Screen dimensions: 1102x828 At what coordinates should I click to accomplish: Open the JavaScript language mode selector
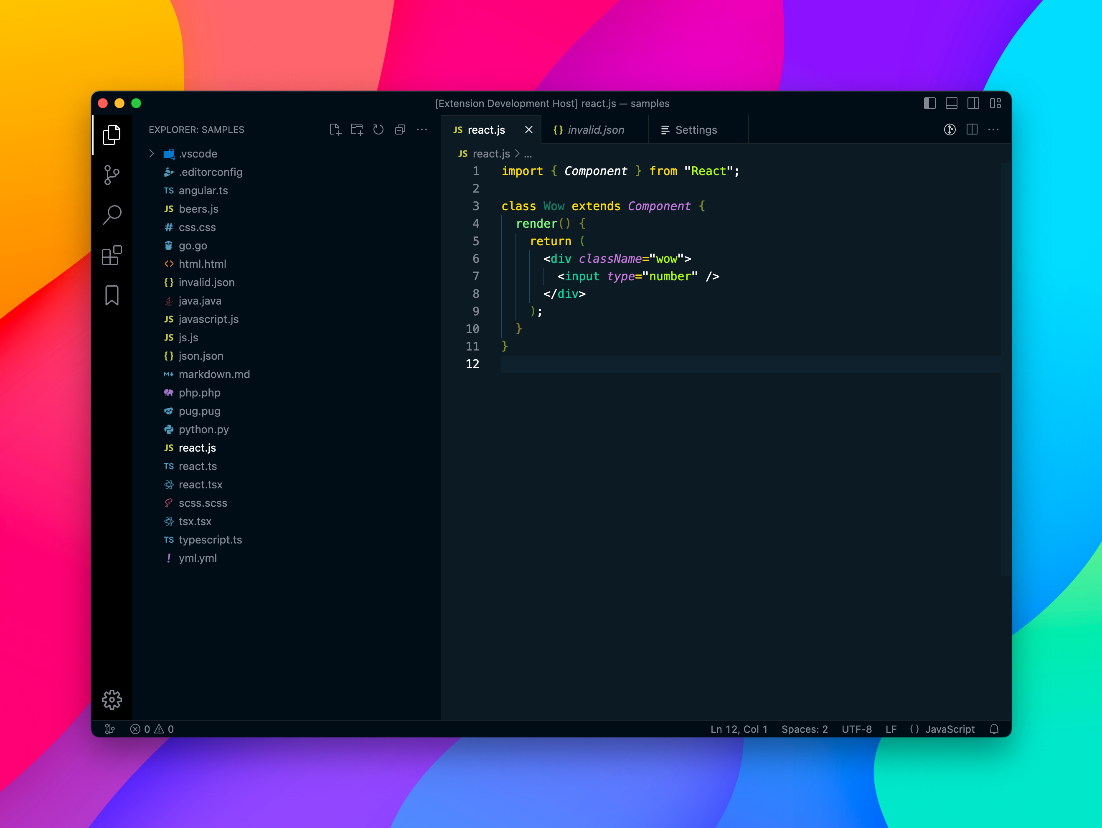950,729
